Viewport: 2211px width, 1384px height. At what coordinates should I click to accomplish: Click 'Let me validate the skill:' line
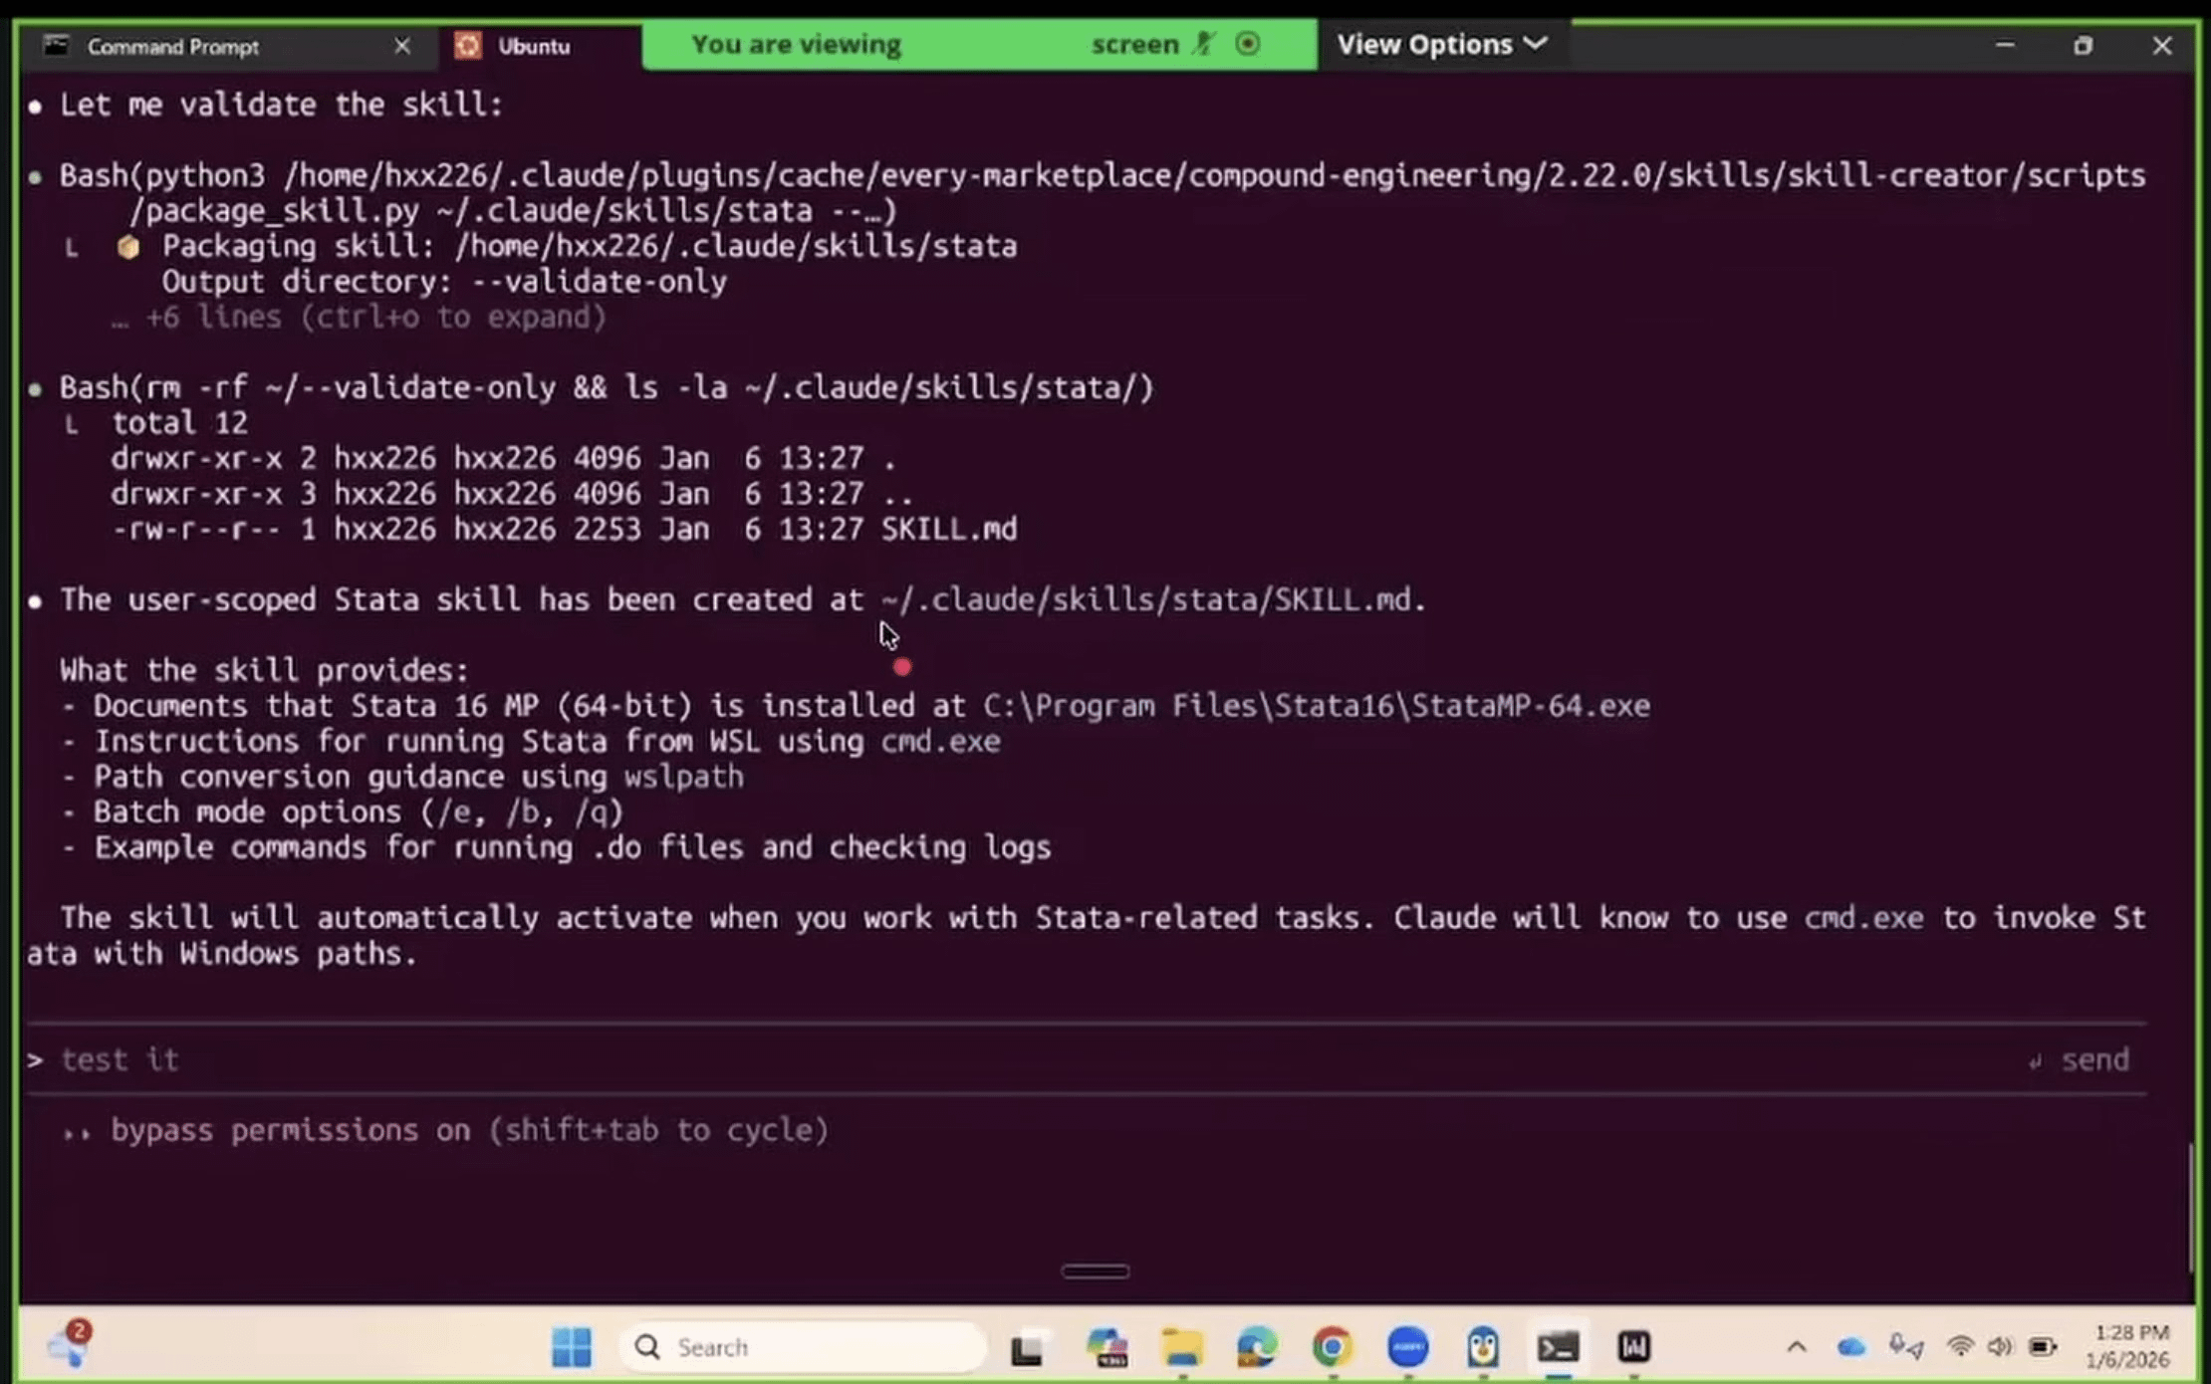[x=282, y=105]
